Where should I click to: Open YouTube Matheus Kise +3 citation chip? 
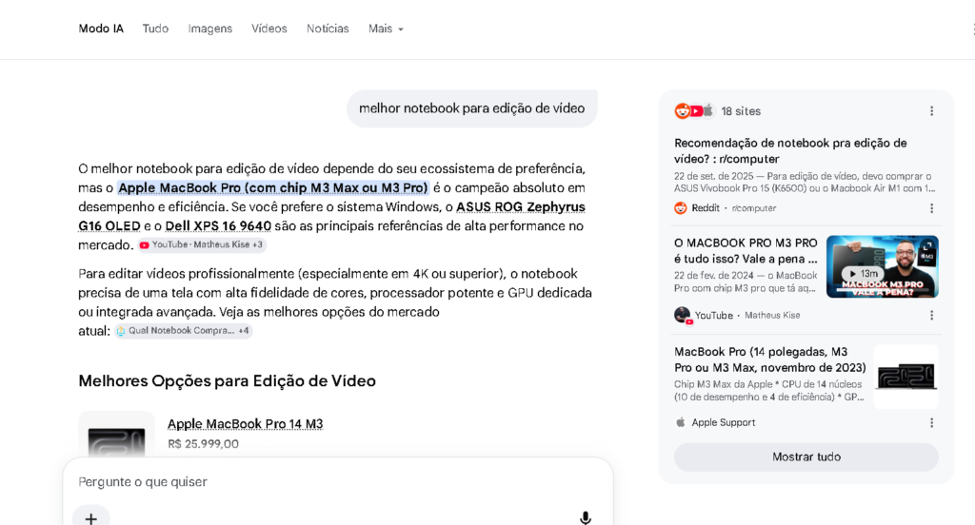point(202,244)
